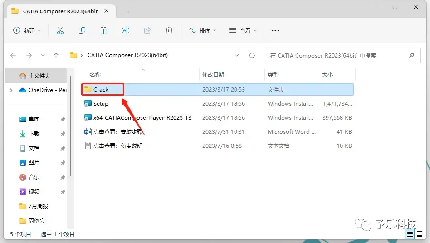Image resolution: width=430 pixels, height=243 pixels.
Task: Sort by the 修改日期 column header
Action: [x=213, y=74]
